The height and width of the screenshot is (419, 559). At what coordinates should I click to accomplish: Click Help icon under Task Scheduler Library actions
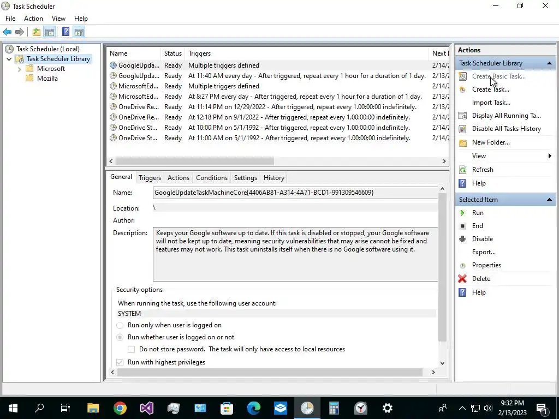point(462,183)
